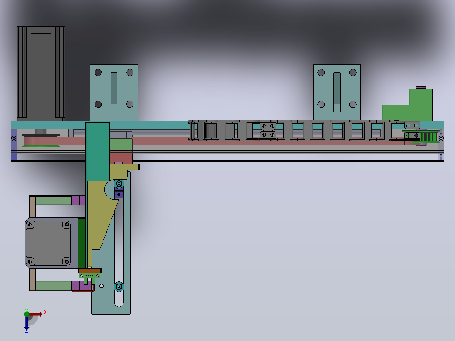Click the small round hole on the vertical plate
Image resolution: width=455 pixels, height=341 pixels.
[x=102, y=286]
